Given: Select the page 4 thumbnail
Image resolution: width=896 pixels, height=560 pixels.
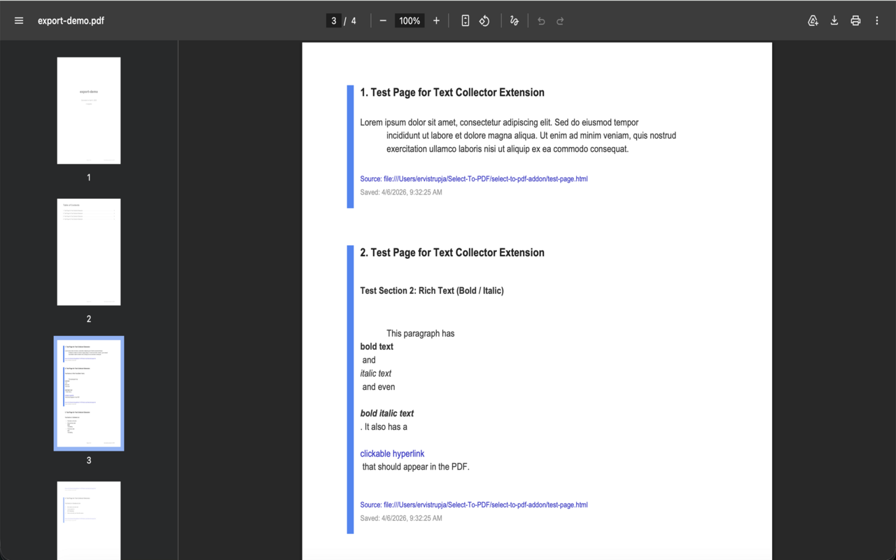Looking at the screenshot, I should tap(88, 521).
